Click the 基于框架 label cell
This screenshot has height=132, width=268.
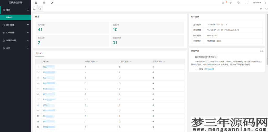pyautogui.click(x=198, y=25)
